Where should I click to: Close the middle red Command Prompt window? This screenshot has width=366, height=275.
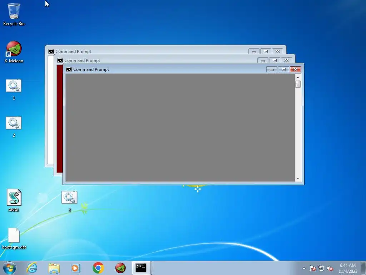[x=286, y=61]
